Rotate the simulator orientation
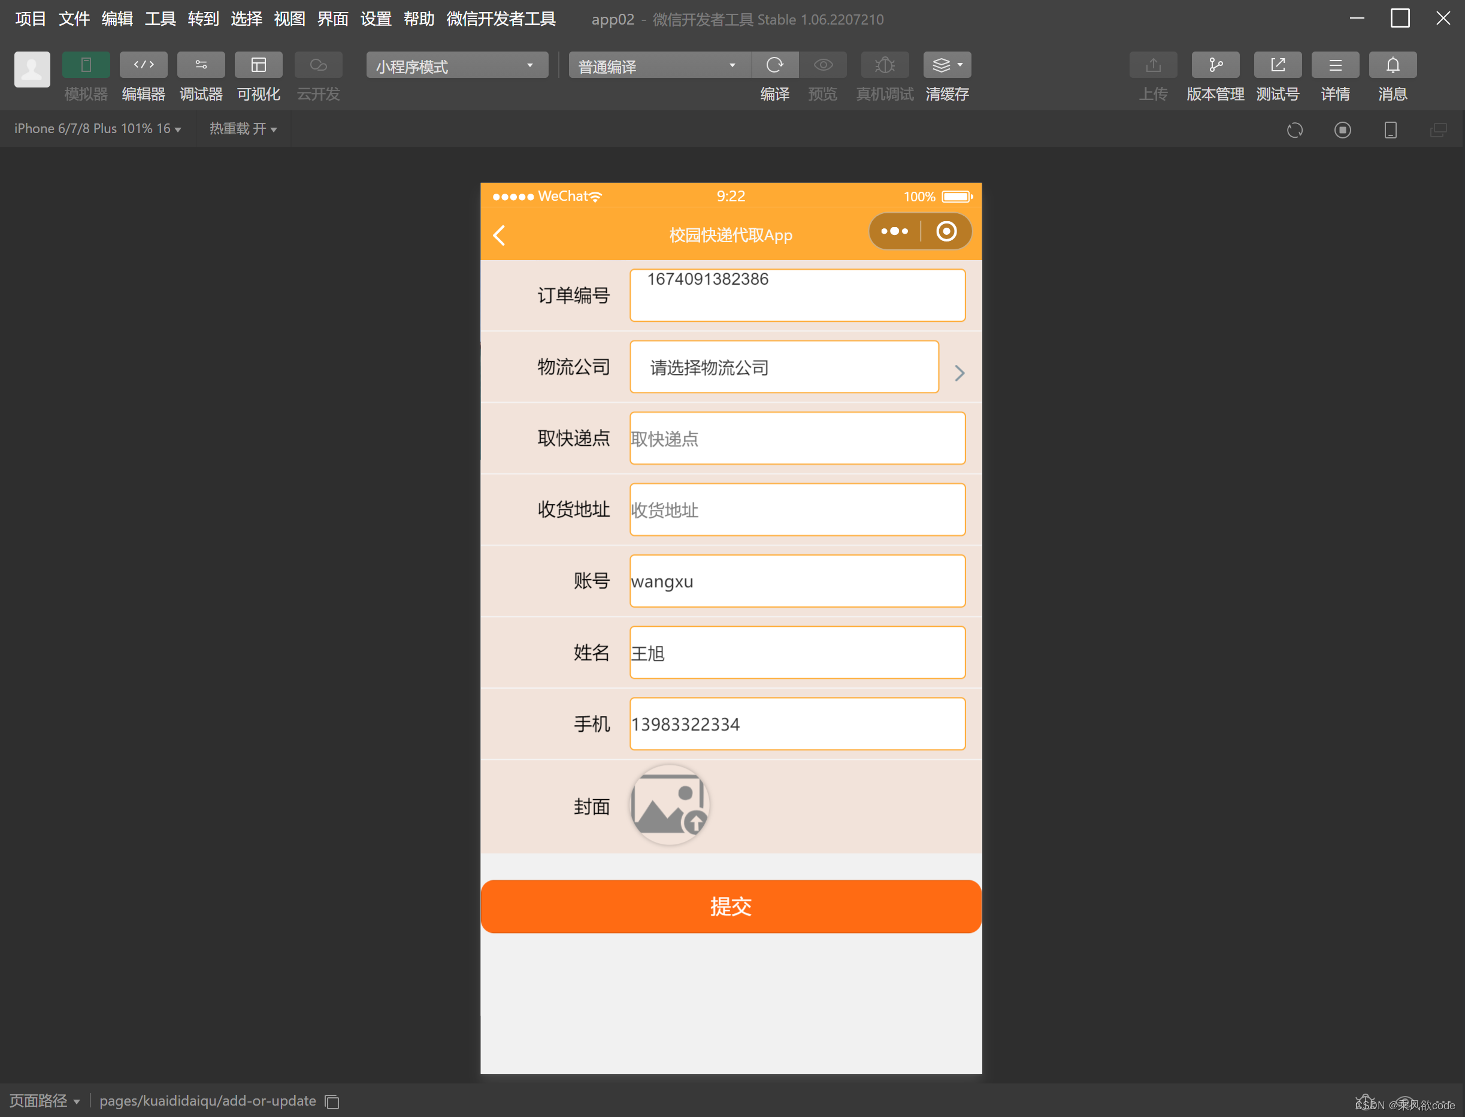 [1295, 129]
